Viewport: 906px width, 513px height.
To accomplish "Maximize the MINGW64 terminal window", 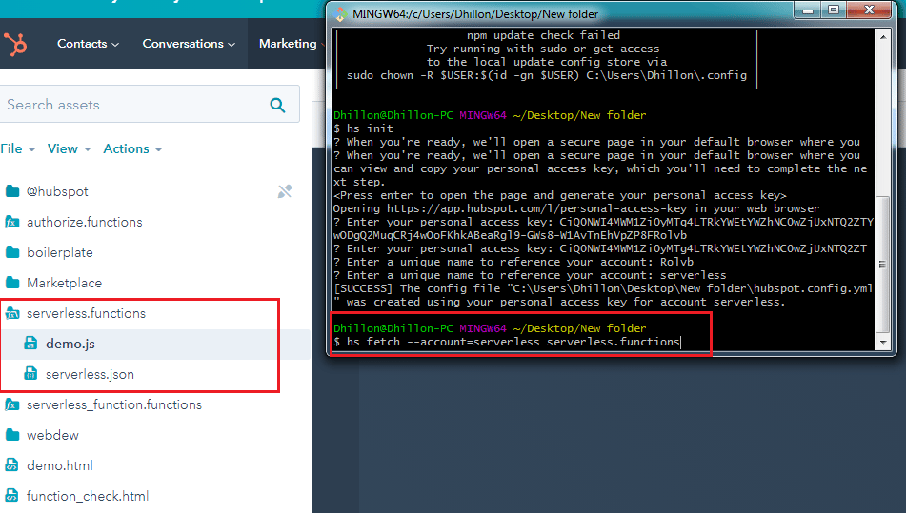I will 834,10.
